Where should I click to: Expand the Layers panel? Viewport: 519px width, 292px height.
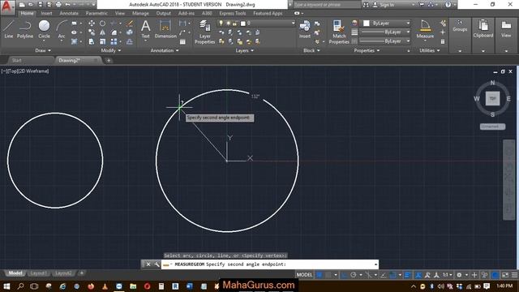[245, 50]
